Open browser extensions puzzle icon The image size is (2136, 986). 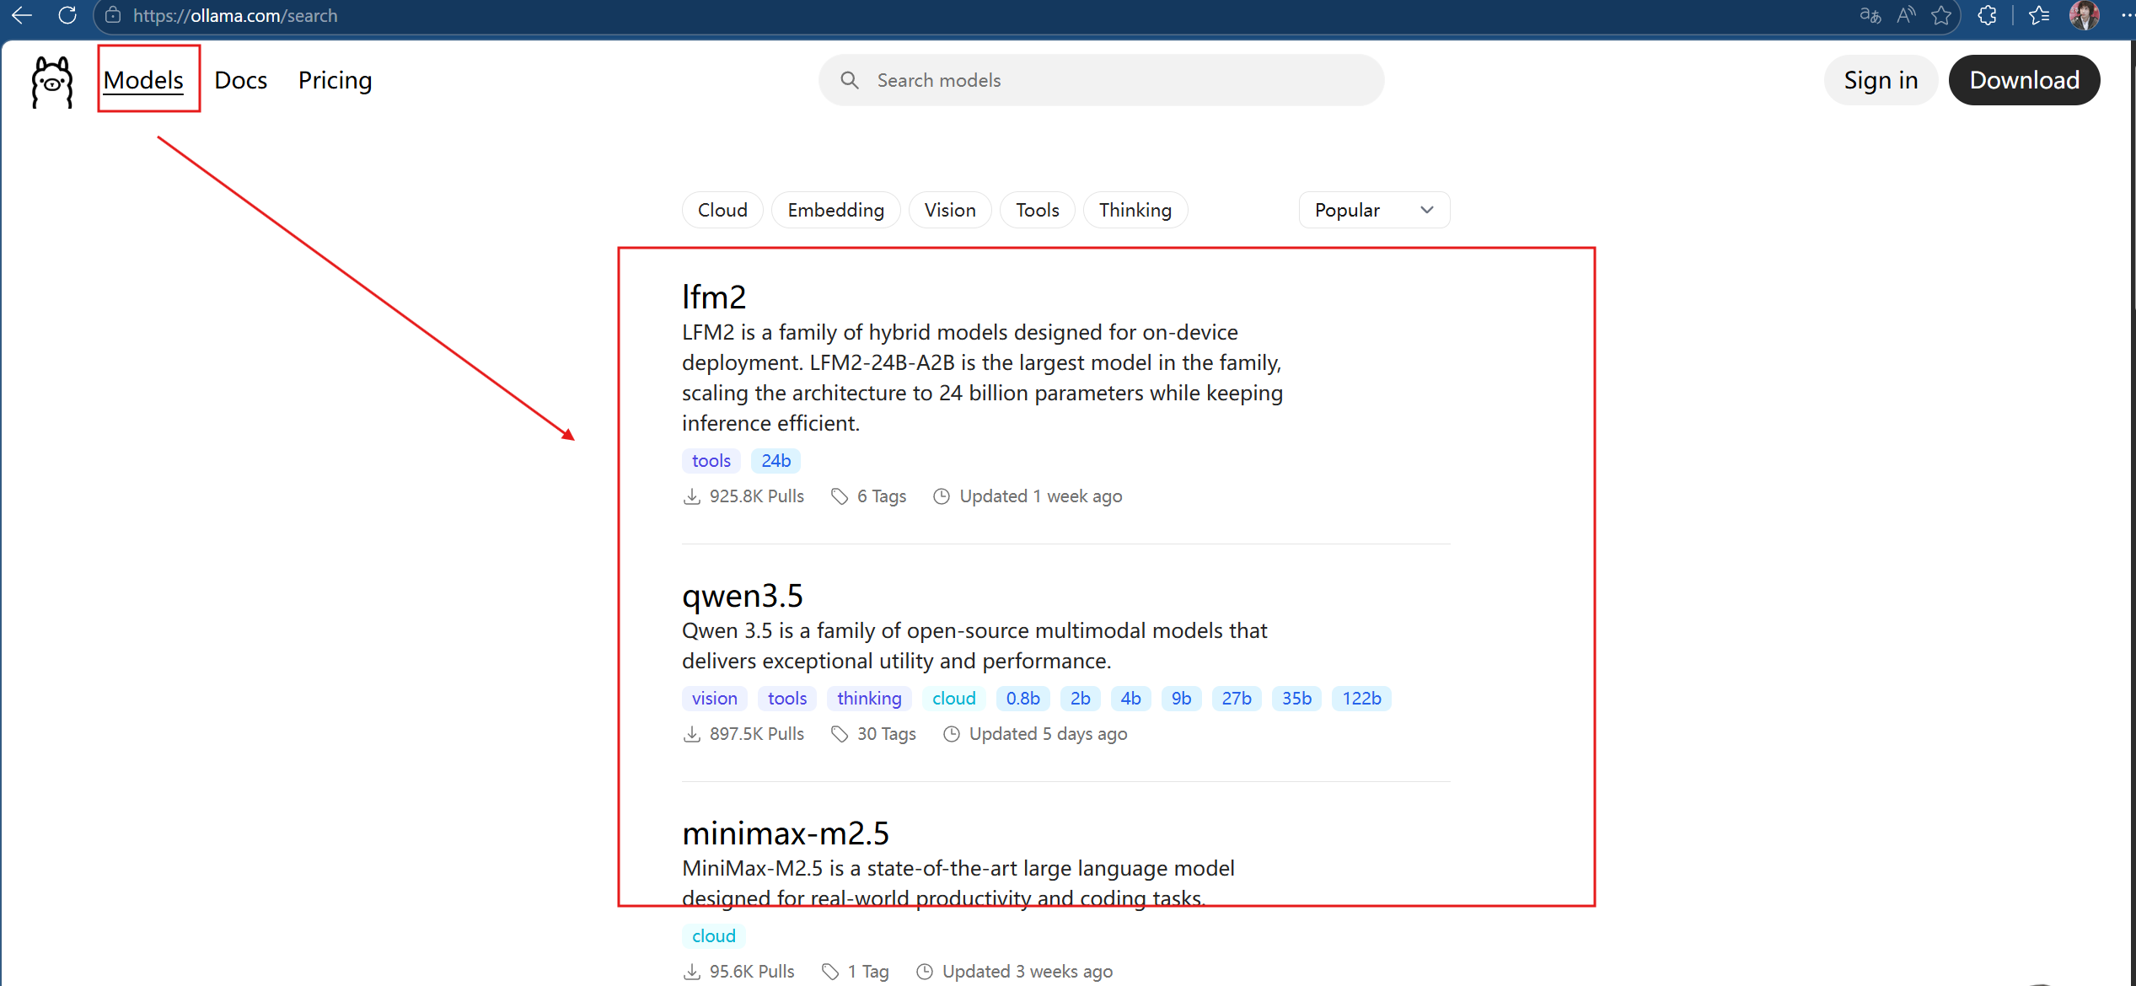point(1987,15)
